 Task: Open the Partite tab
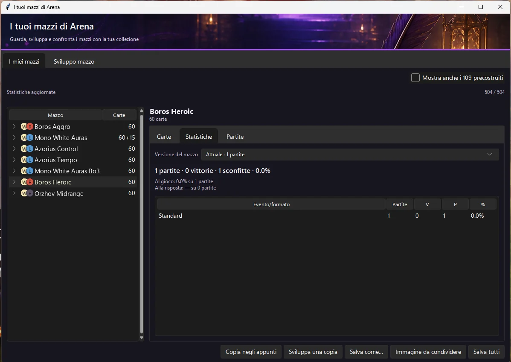pyautogui.click(x=235, y=137)
